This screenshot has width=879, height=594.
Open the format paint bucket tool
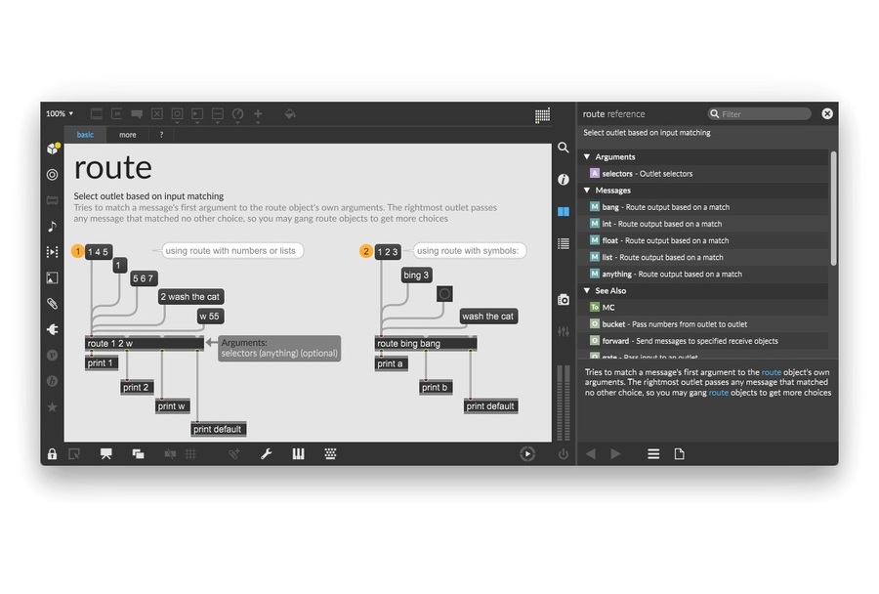[x=290, y=114]
